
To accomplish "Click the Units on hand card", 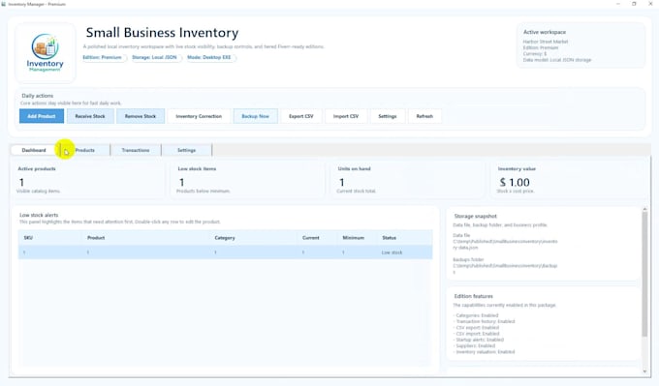I will tap(407, 180).
